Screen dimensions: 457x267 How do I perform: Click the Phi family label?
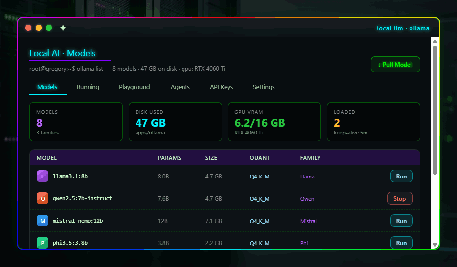click(304, 243)
